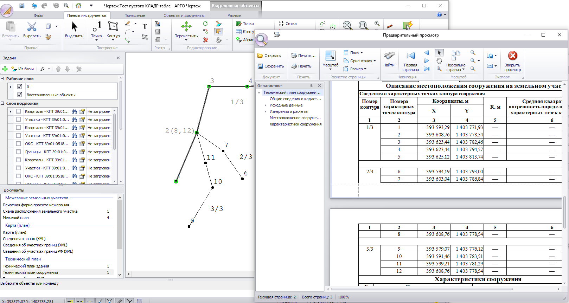Click the pin icon of Оглавление panel

(x=311, y=86)
